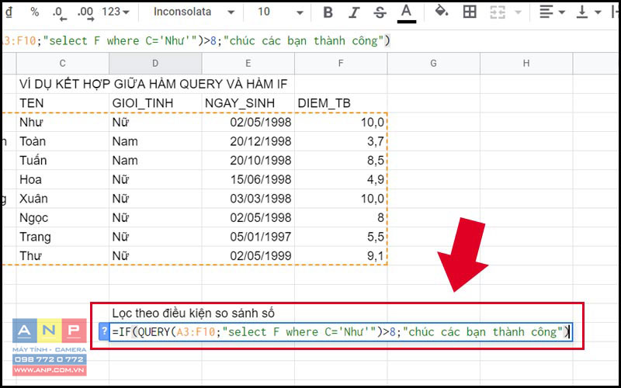Select the score cell 9,1

click(x=341, y=256)
